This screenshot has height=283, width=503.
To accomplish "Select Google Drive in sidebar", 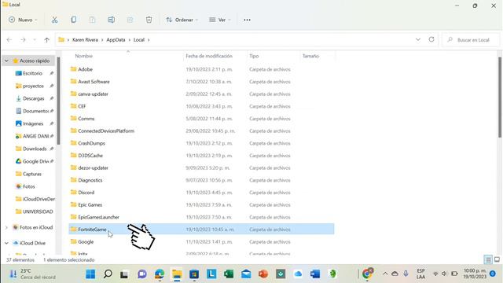I will (35, 161).
